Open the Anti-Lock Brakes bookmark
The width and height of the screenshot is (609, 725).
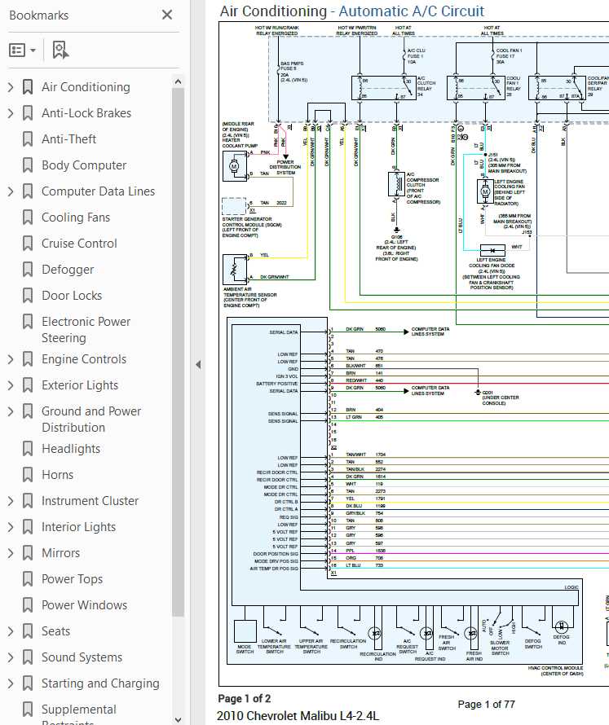[86, 112]
